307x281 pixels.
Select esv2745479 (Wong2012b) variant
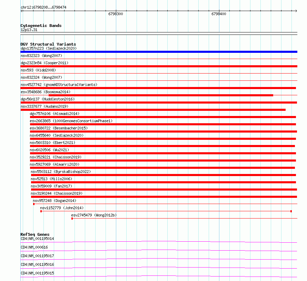pyautogui.click(x=94, y=215)
